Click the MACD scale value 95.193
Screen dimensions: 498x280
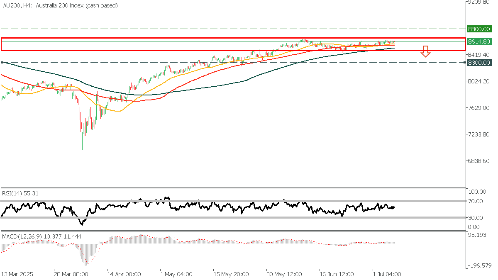pyautogui.click(x=476, y=235)
